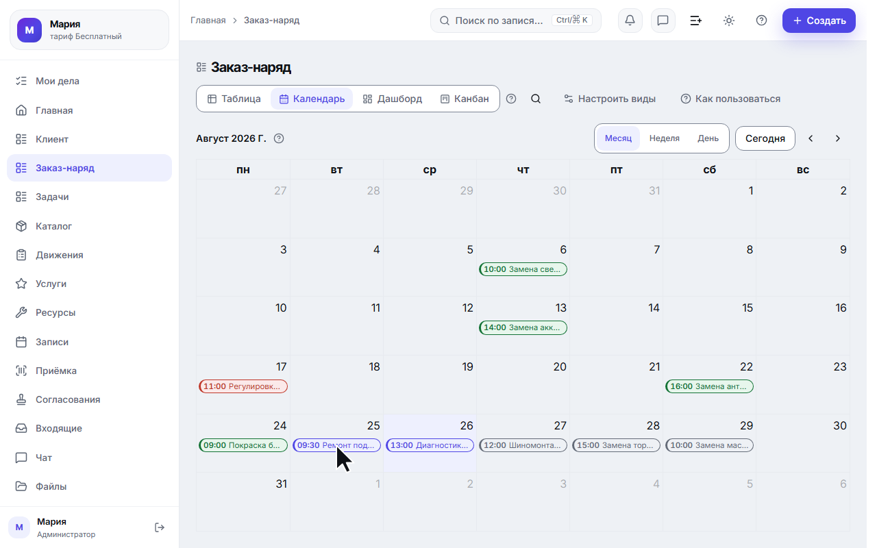877x548 pixels.
Task: Click the Создать button
Action: (819, 21)
